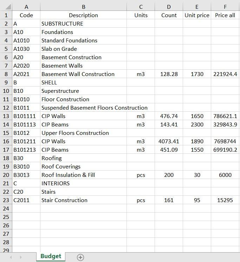Select the Stair Construction cell
This screenshot has width=240, height=262.
(84, 200)
